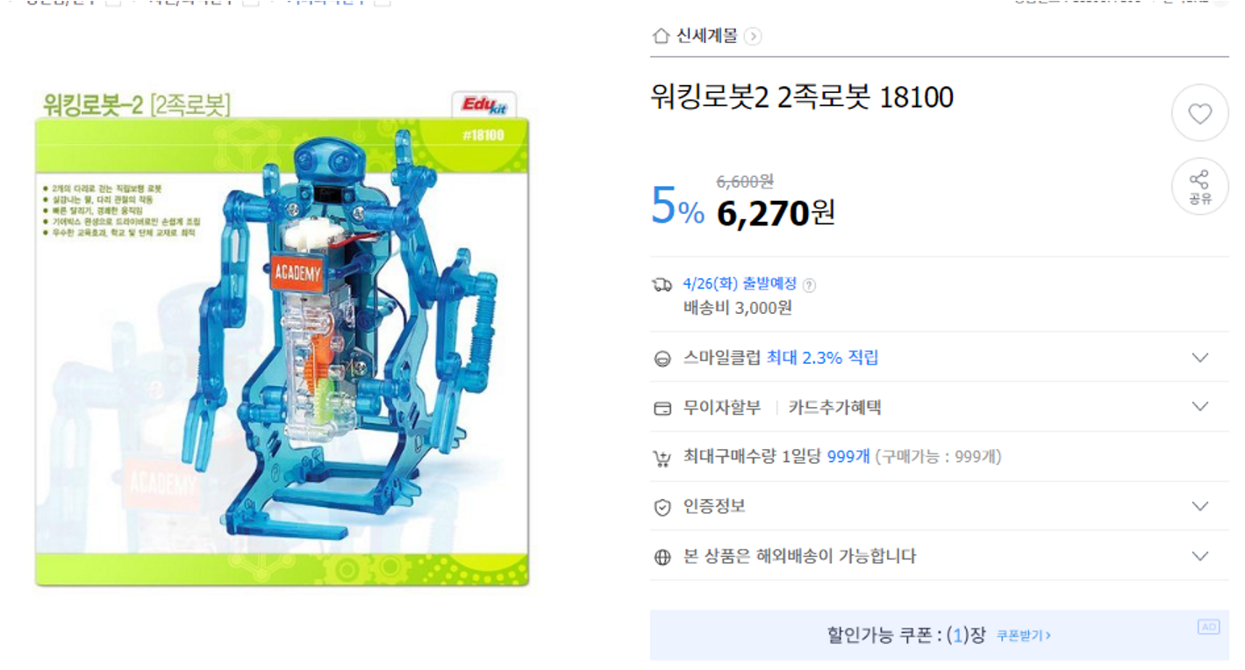Click the globe icon for 해외배송

click(x=662, y=557)
